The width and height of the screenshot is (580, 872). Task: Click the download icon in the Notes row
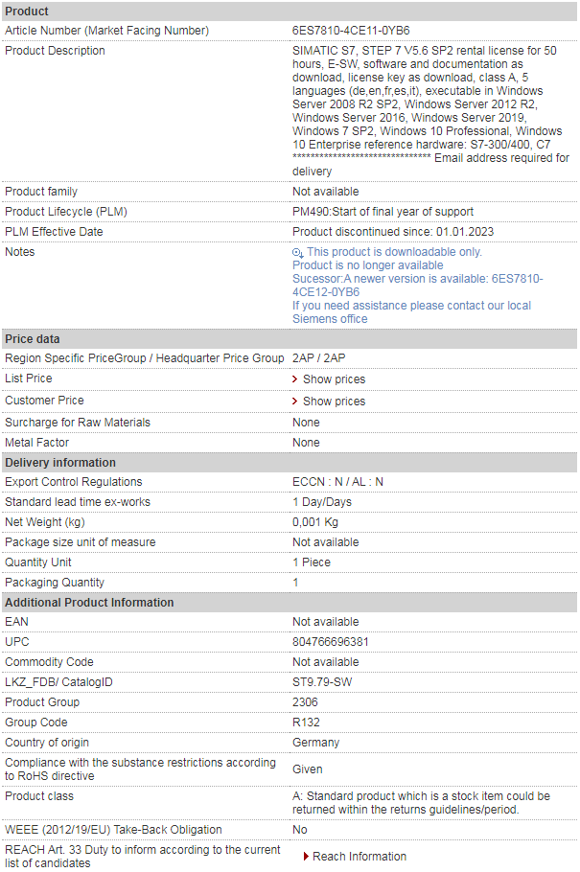tap(298, 252)
